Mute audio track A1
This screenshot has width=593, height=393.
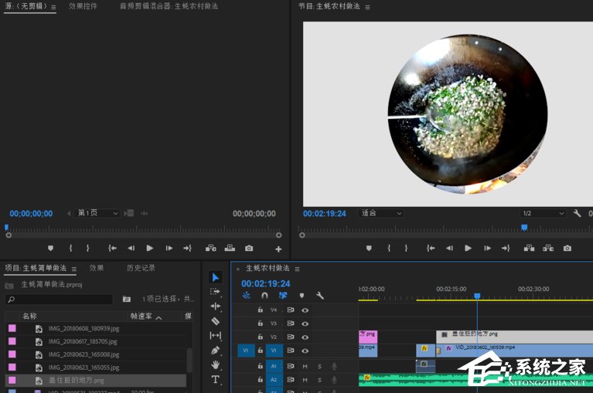[x=305, y=366]
